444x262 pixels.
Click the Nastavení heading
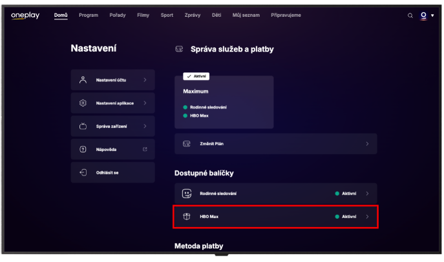[x=94, y=48]
